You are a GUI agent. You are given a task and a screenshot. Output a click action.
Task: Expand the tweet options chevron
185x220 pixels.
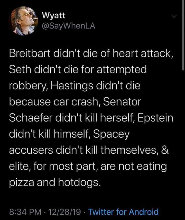click(x=174, y=16)
